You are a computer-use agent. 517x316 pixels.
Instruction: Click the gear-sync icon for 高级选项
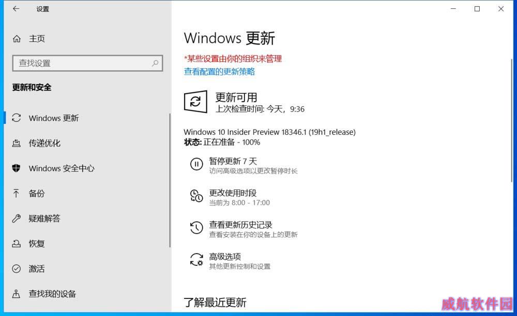coord(196,259)
